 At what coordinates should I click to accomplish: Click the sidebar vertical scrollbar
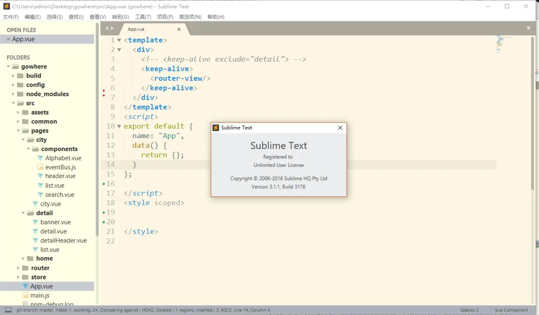tap(97, 130)
